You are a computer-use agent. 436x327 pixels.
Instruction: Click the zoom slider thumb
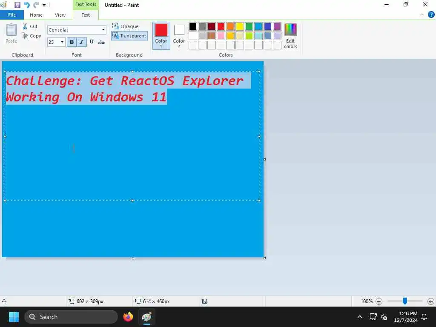(x=405, y=301)
